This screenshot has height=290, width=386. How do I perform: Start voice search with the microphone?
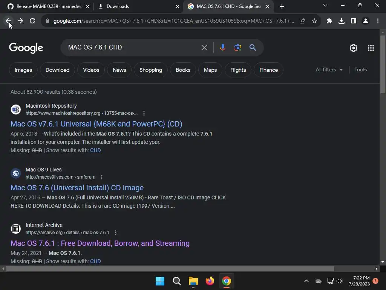pyautogui.click(x=222, y=48)
